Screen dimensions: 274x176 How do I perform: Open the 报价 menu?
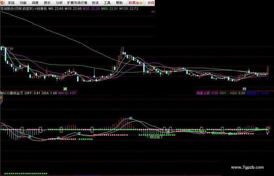(47, 3)
